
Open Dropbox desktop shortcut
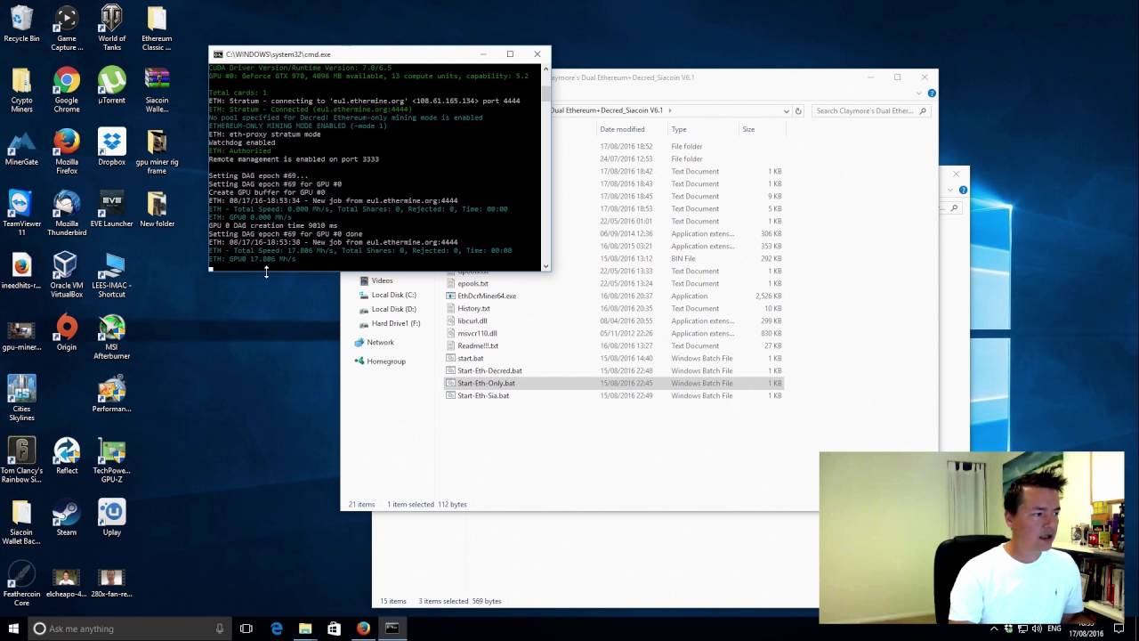coord(111,148)
